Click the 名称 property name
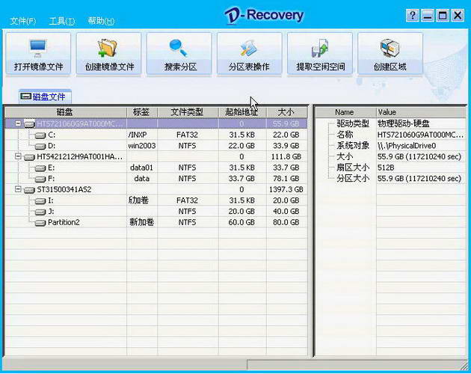 pos(345,135)
